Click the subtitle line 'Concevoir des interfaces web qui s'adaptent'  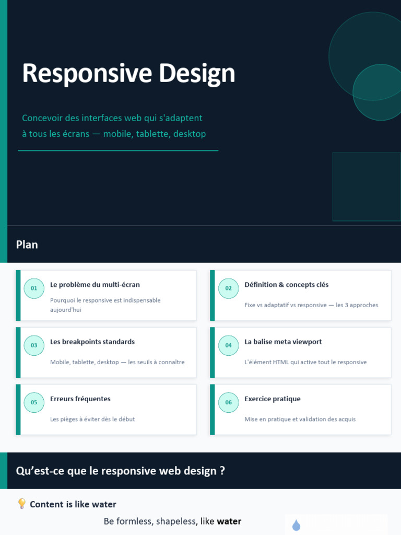112,118
